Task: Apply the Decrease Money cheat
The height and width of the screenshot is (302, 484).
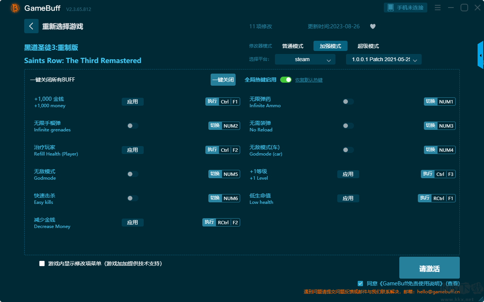Action: point(133,222)
